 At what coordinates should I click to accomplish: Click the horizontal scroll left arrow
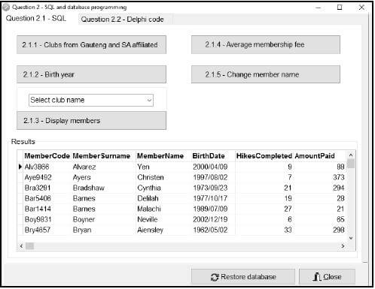21,246
